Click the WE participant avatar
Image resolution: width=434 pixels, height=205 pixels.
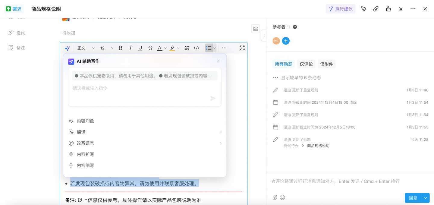[276, 41]
